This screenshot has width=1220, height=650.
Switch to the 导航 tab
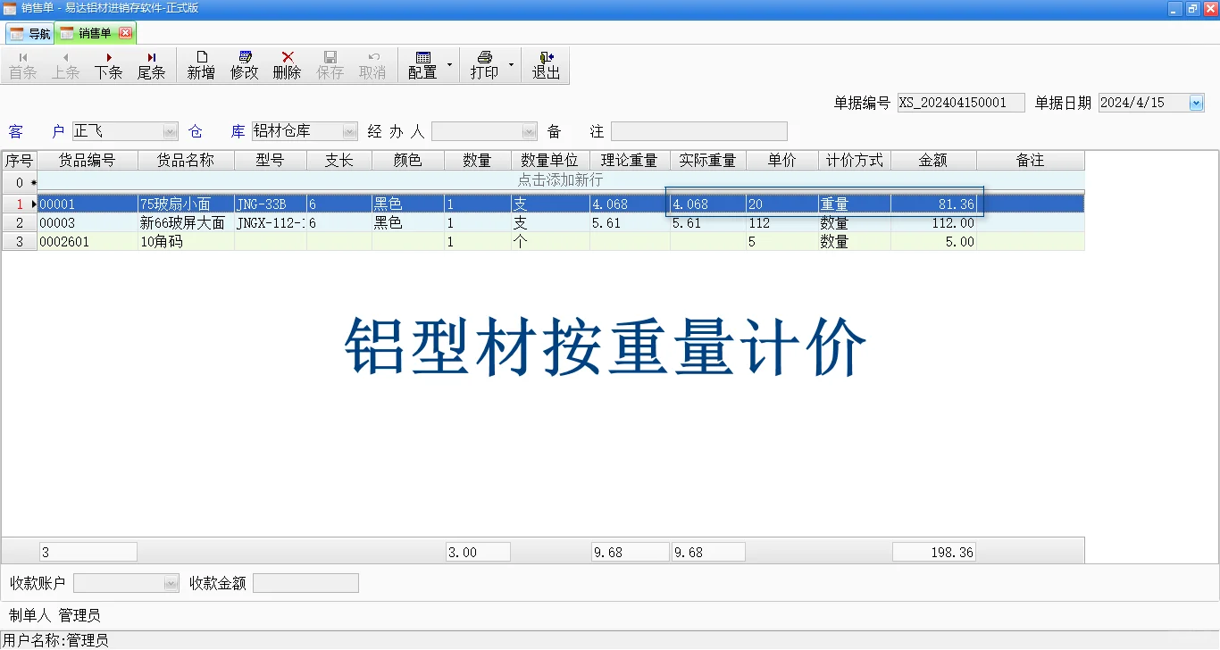pyautogui.click(x=30, y=32)
